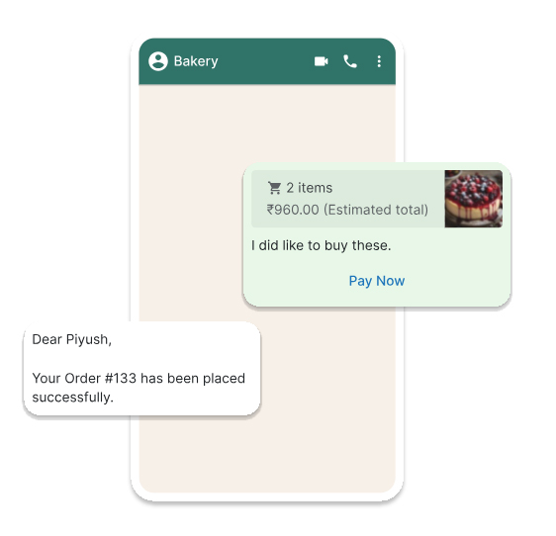Click the ₹960.00 price amount

tap(293, 210)
